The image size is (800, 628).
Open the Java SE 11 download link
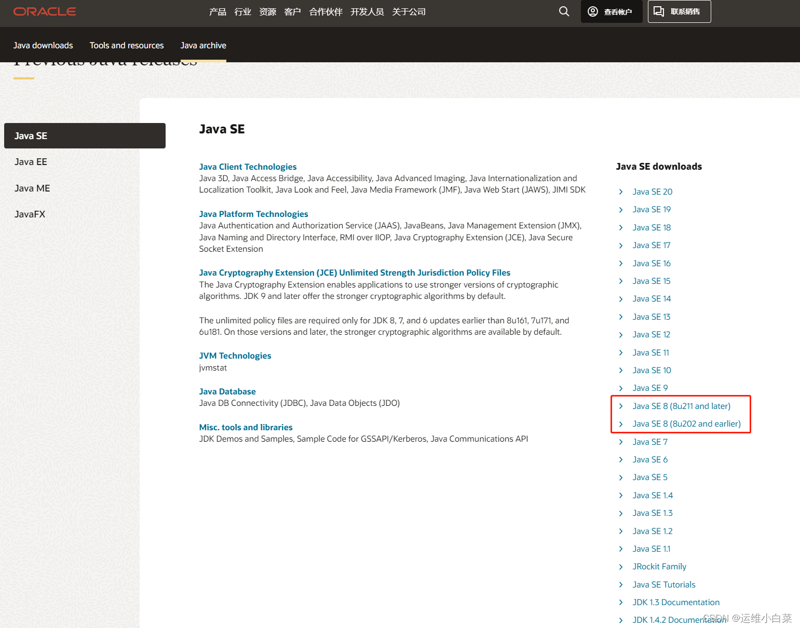(x=650, y=352)
